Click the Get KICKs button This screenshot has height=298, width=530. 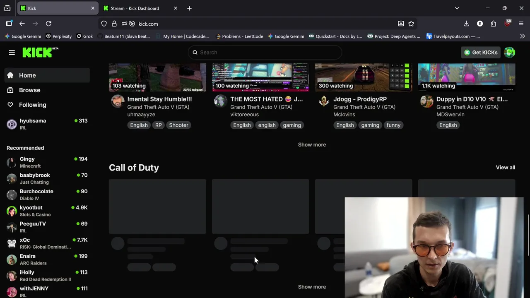coord(481,53)
